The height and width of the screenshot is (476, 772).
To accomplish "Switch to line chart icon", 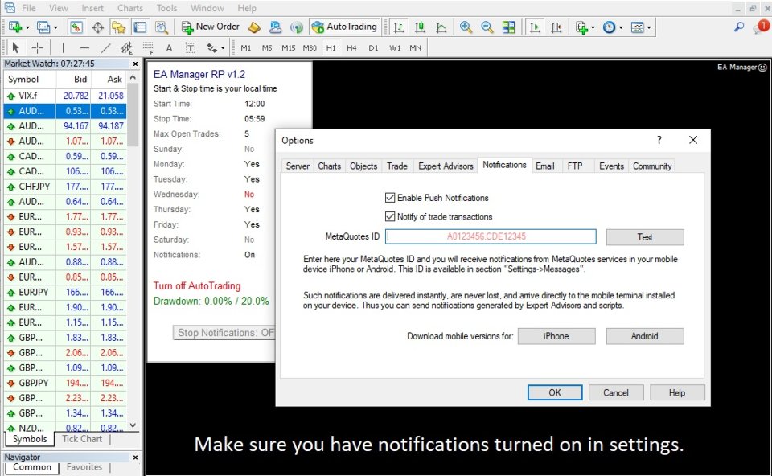I will pyautogui.click(x=441, y=27).
